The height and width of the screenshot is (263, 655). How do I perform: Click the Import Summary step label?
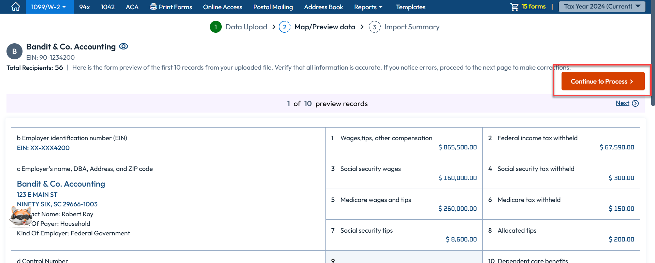pyautogui.click(x=412, y=27)
